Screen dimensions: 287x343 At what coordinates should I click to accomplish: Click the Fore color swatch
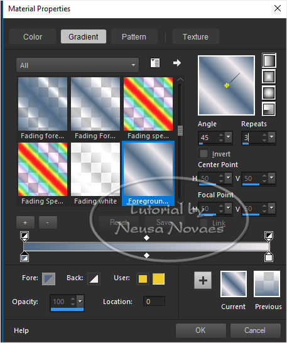tap(48, 279)
